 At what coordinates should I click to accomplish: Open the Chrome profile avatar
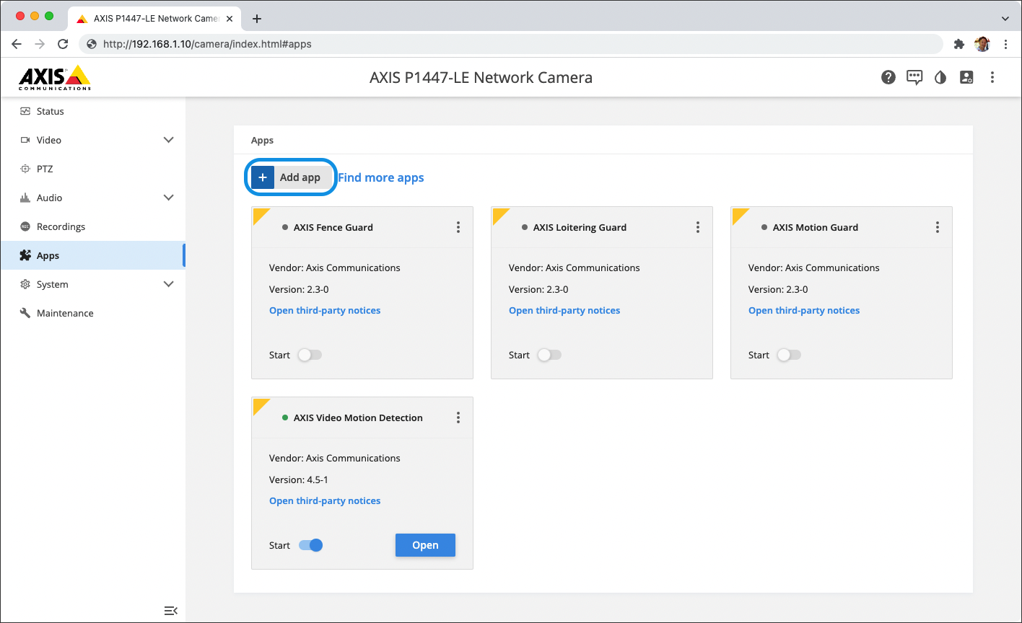tap(982, 44)
